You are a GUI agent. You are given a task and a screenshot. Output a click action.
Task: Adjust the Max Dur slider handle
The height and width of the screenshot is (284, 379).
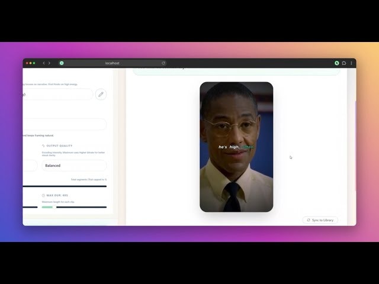coord(54,207)
